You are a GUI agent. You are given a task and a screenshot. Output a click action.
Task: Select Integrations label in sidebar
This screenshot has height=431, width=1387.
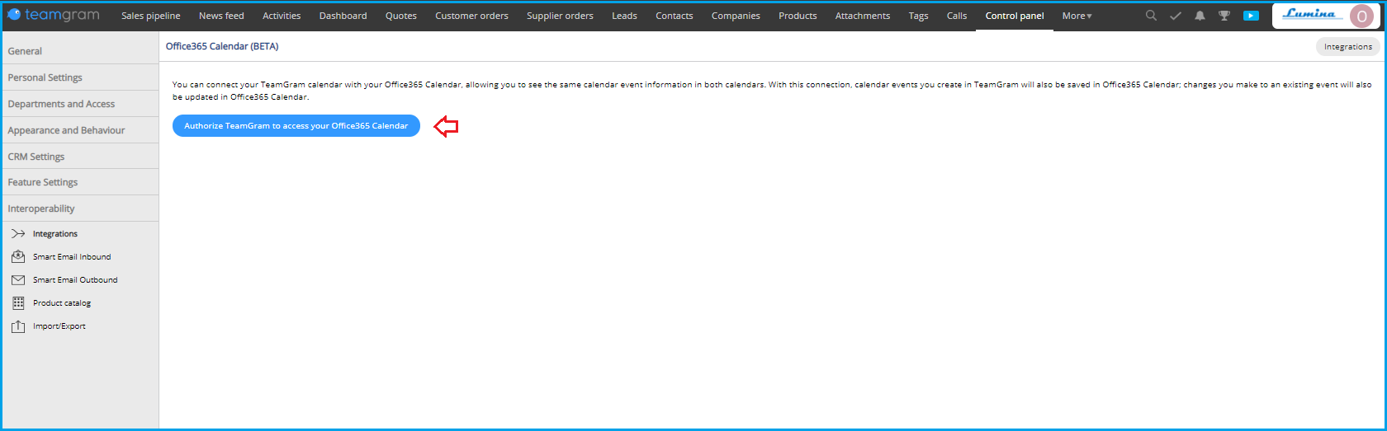[x=55, y=234]
